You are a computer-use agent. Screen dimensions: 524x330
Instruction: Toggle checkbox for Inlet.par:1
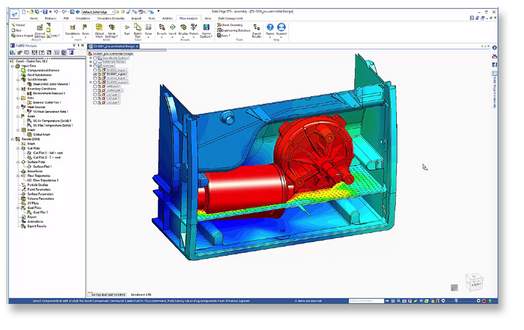(x=95, y=86)
